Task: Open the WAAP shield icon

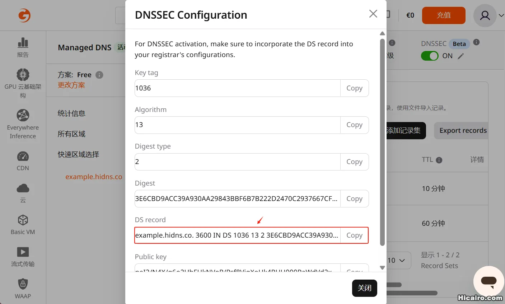Action: (23, 284)
